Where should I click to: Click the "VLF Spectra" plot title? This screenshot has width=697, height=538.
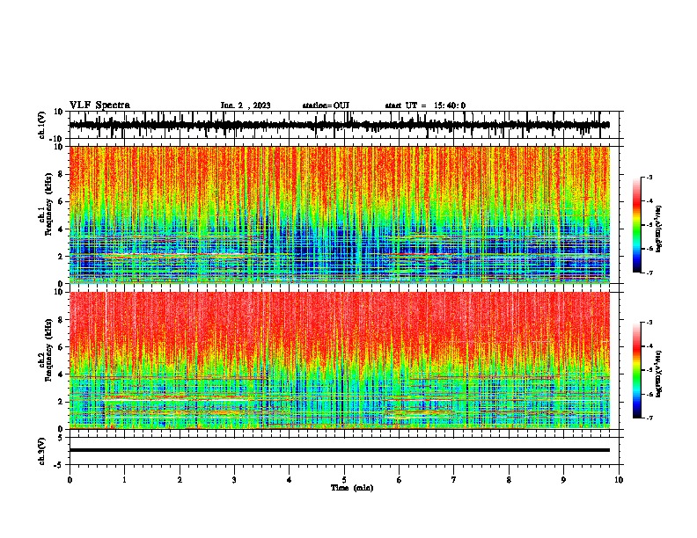point(99,105)
